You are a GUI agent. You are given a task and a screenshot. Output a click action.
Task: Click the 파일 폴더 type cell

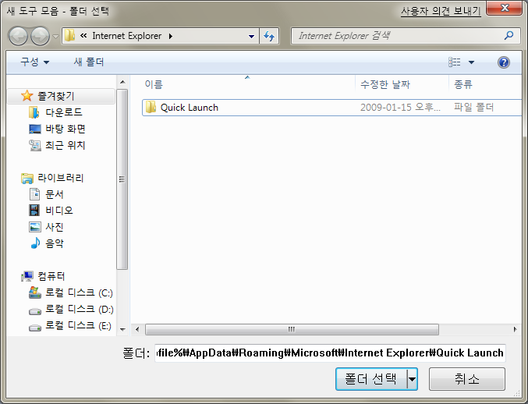click(x=473, y=108)
